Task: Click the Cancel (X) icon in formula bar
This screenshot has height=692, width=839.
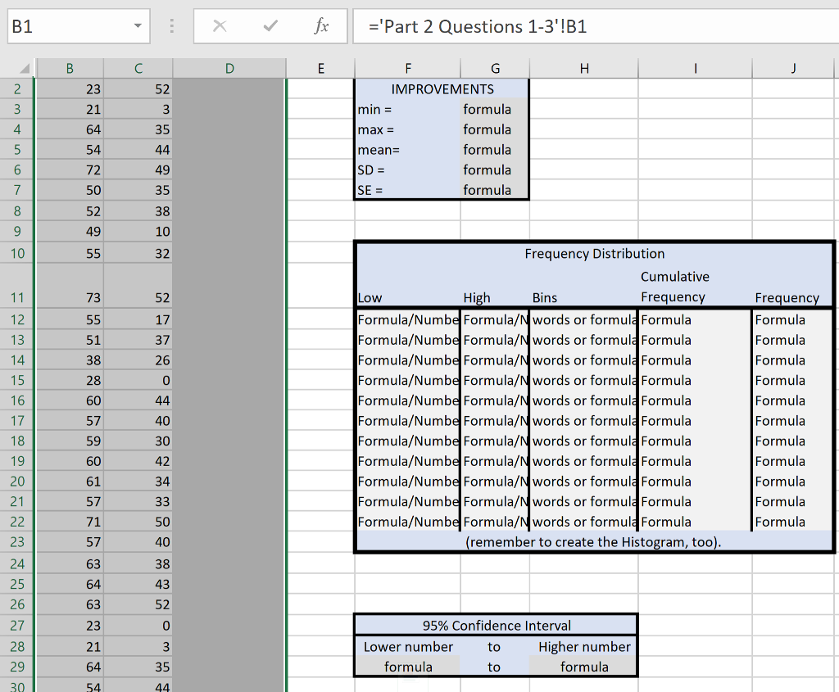Action: coord(219,25)
